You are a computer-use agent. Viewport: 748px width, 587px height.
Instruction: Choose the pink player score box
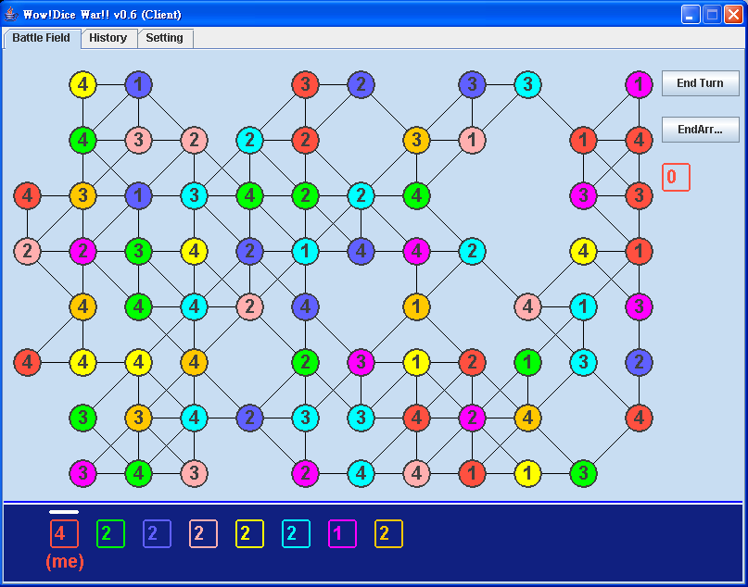coord(203,533)
